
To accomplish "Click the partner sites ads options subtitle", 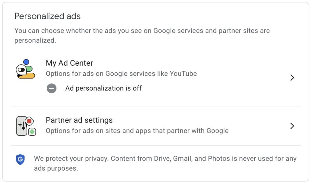I will pyautogui.click(x=137, y=131).
